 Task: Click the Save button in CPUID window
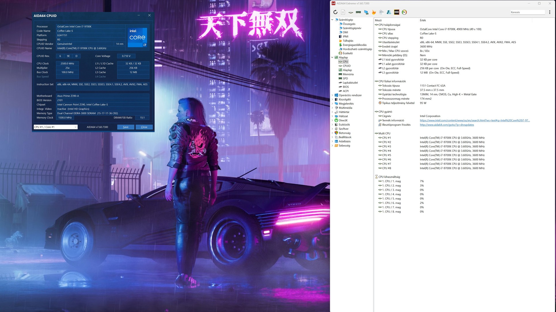click(126, 127)
